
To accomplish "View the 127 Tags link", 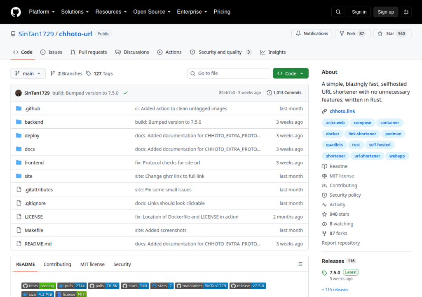I will [99, 73].
